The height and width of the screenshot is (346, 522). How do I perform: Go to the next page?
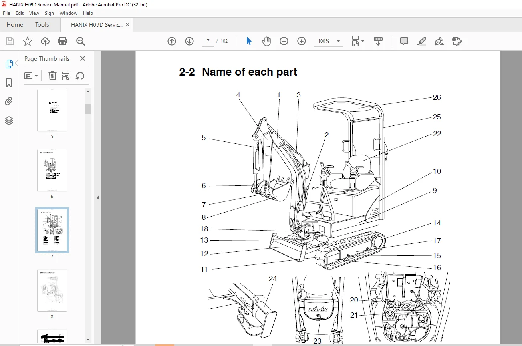point(189,41)
